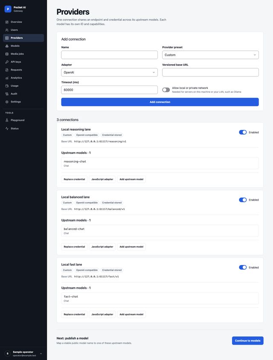
Task: Open JavaScript adapter for Local reasoning lane
Action: coord(102,179)
